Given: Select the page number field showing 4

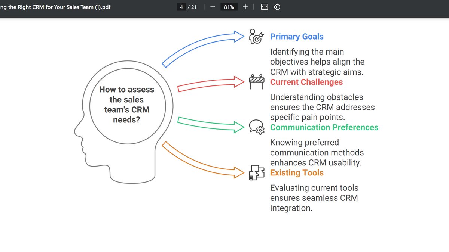Looking at the screenshot, I should [181, 7].
